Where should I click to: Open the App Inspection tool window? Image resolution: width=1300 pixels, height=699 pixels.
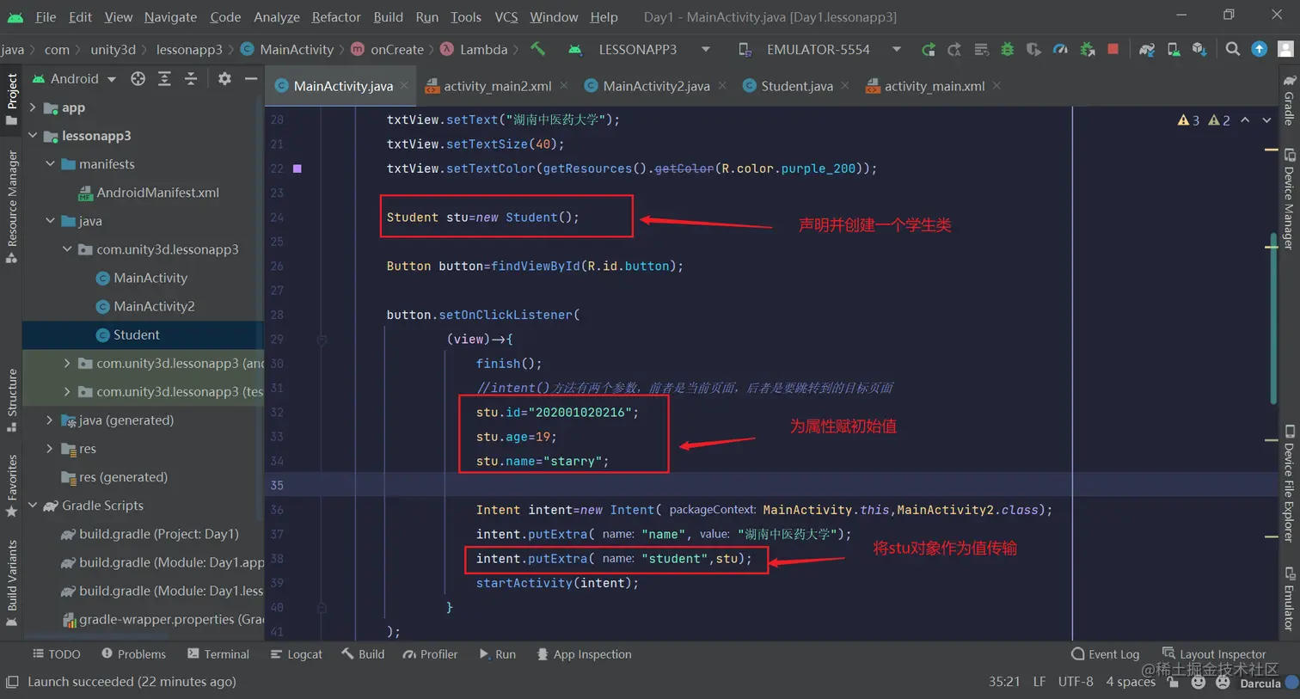click(x=584, y=654)
